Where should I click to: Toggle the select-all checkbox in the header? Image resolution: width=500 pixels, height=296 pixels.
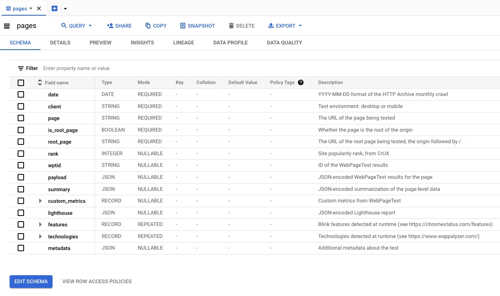point(21,82)
